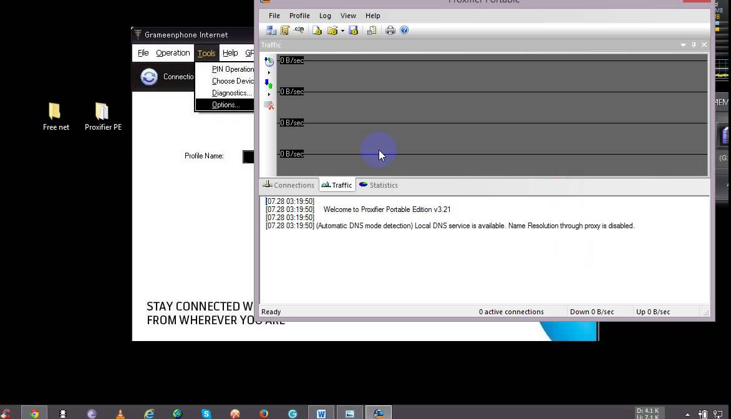Open the Proxy Checker toolbar icon

click(x=372, y=31)
